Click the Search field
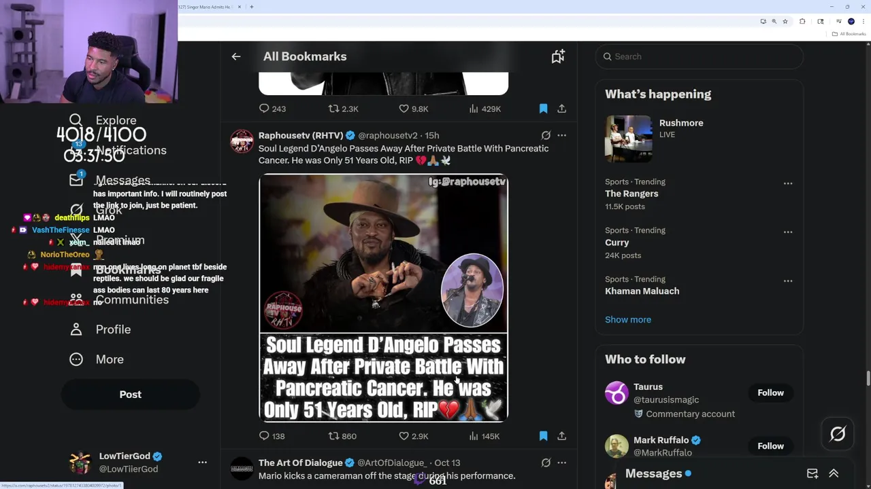This screenshot has height=489, width=871. coord(699,56)
